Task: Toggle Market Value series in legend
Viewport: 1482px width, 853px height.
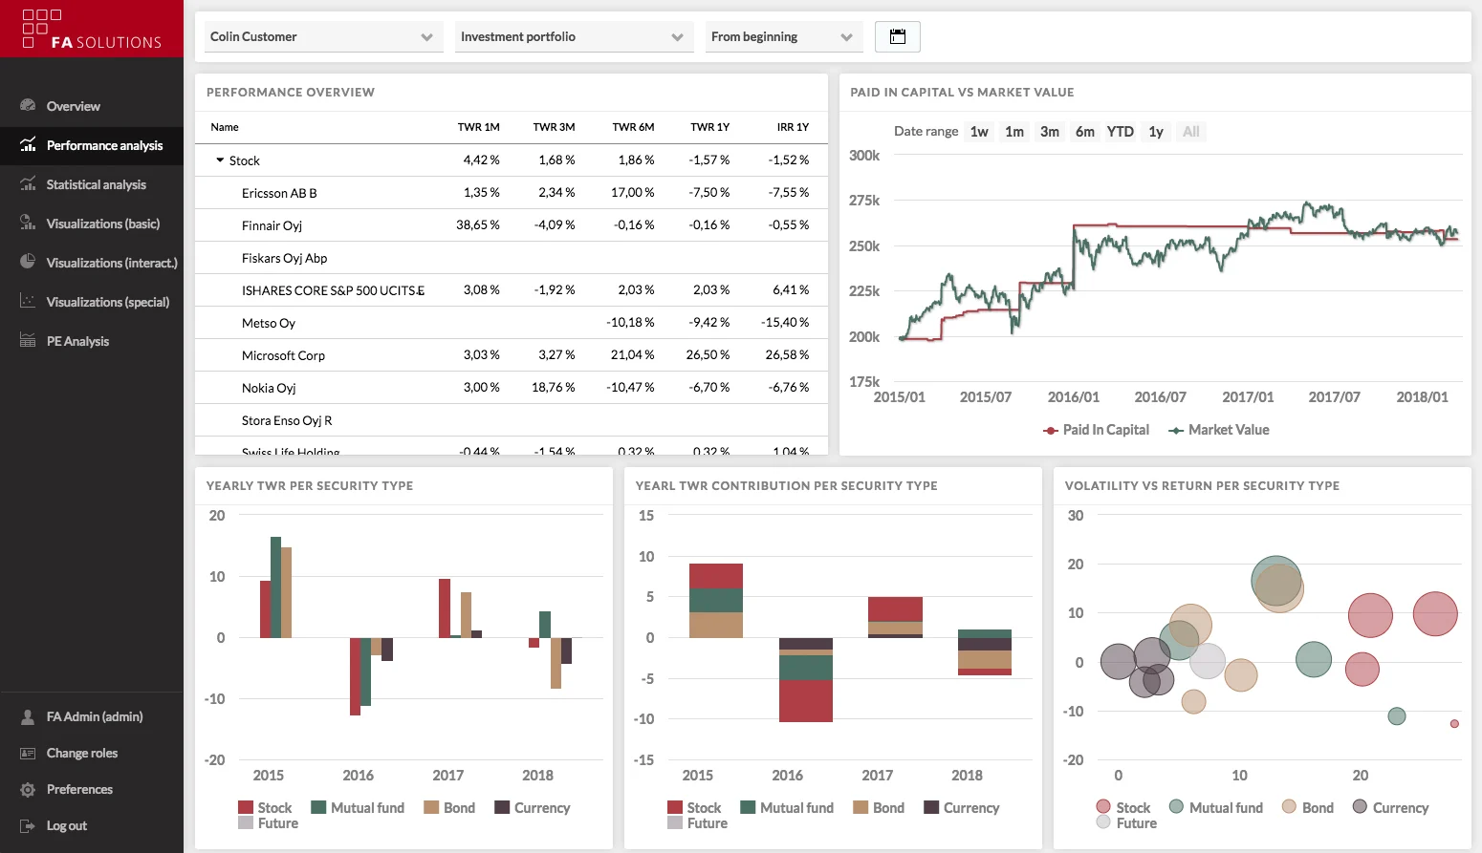Action: tap(1219, 430)
